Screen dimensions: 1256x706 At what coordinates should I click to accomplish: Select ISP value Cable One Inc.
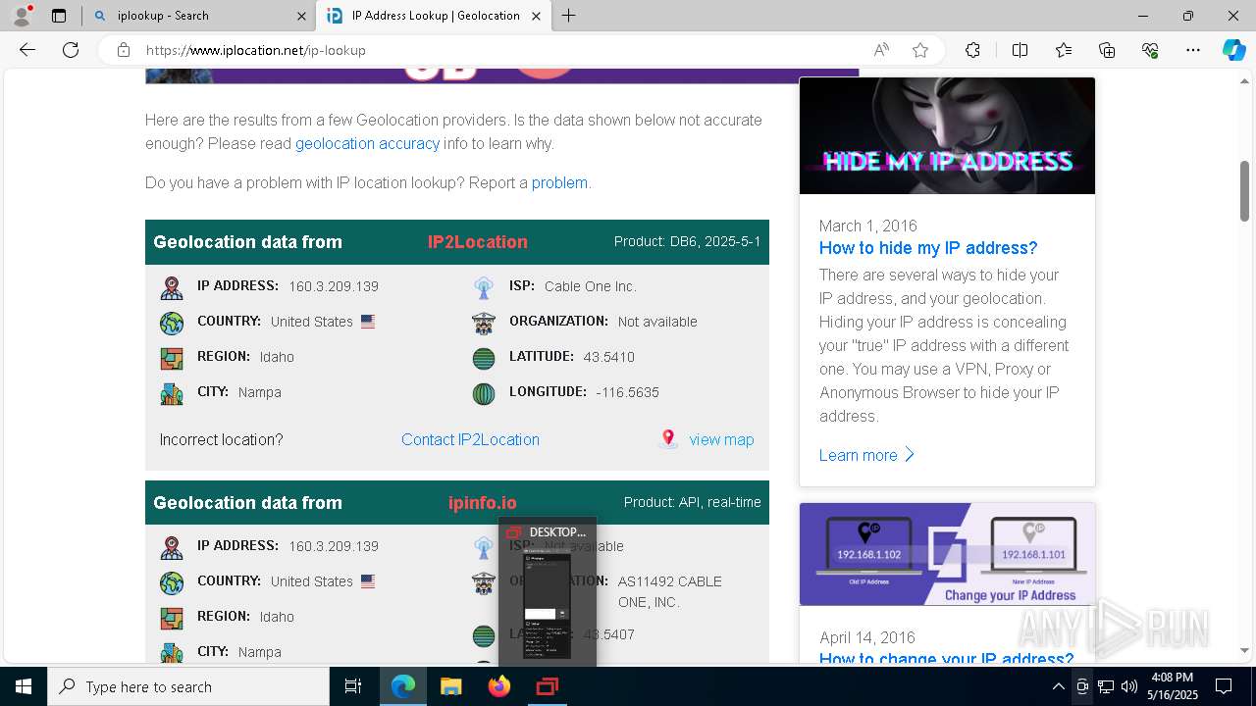click(591, 286)
